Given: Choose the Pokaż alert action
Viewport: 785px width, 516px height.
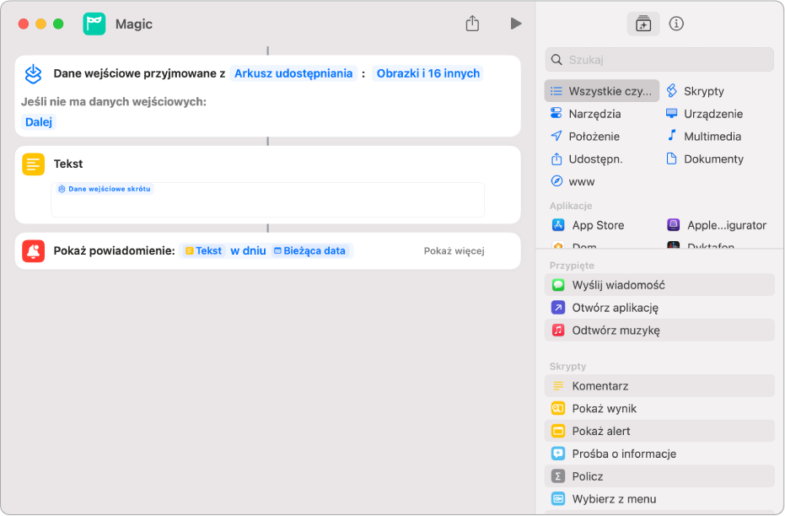Looking at the screenshot, I should pyautogui.click(x=600, y=431).
